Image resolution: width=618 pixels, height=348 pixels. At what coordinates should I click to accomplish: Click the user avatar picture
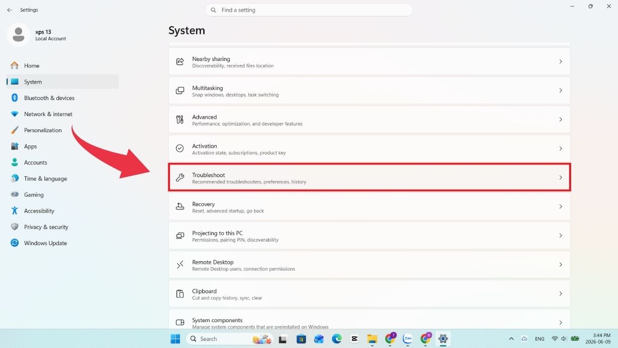pyautogui.click(x=19, y=35)
